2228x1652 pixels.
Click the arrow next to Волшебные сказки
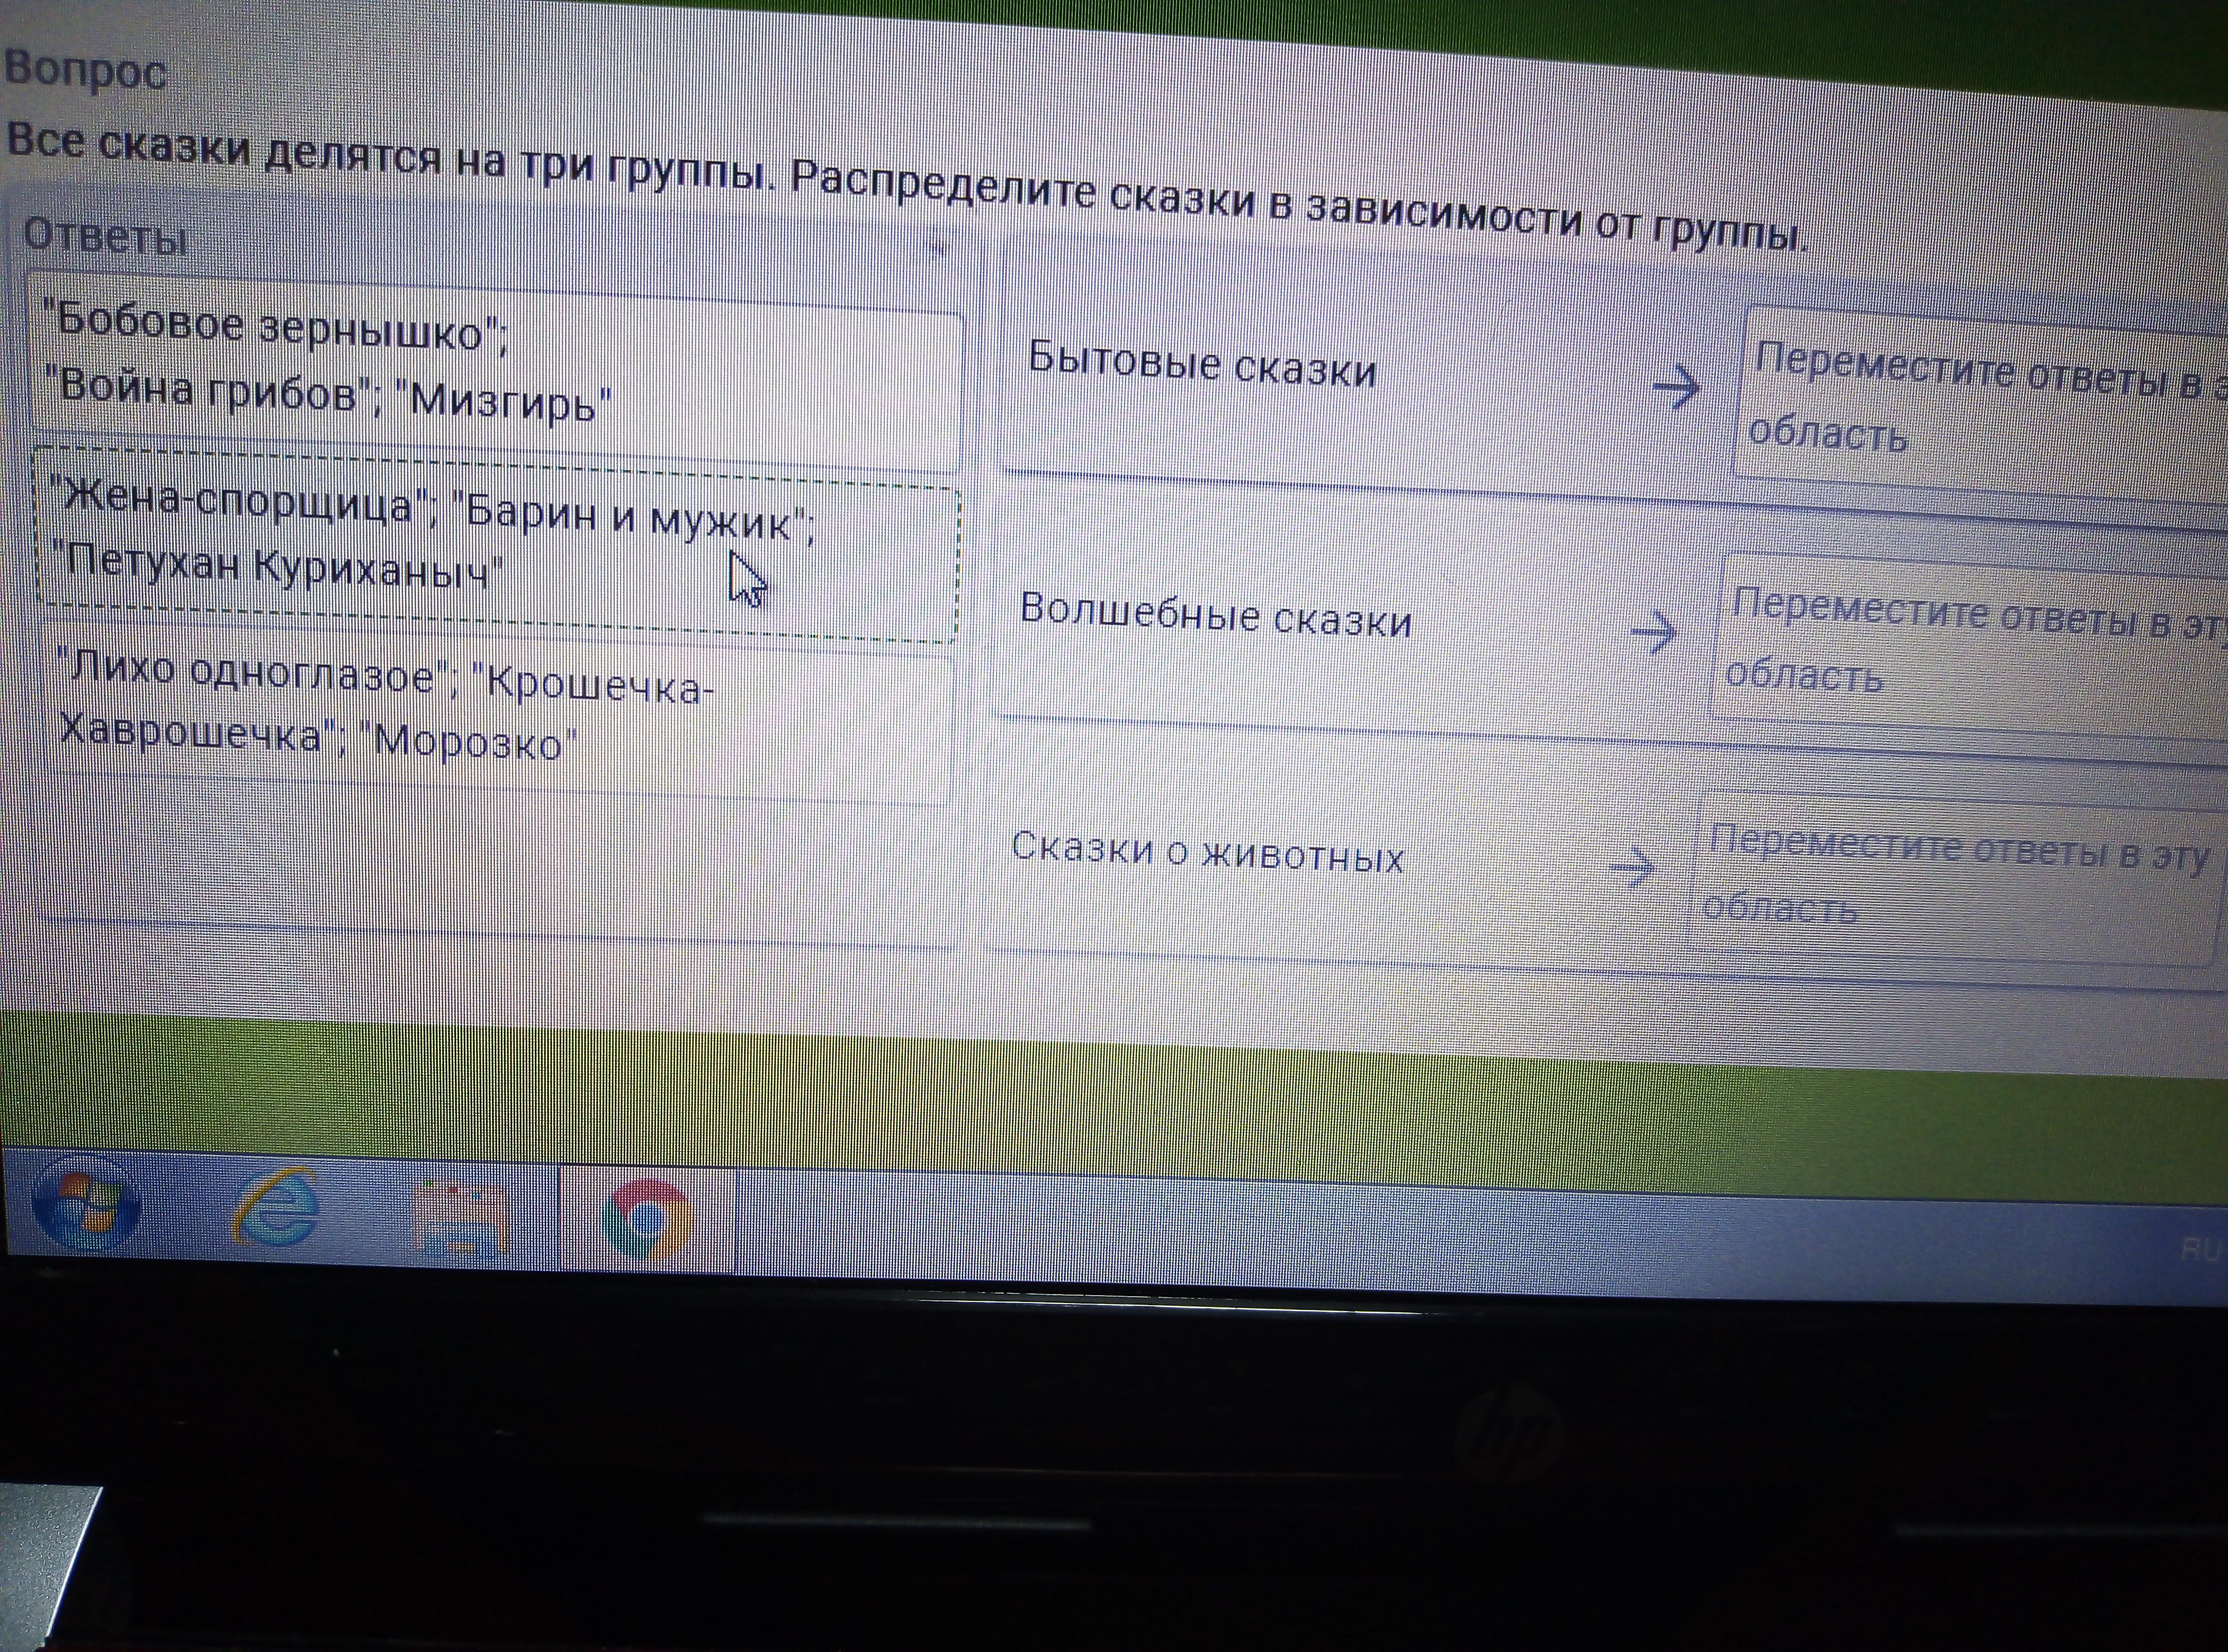point(1654,633)
